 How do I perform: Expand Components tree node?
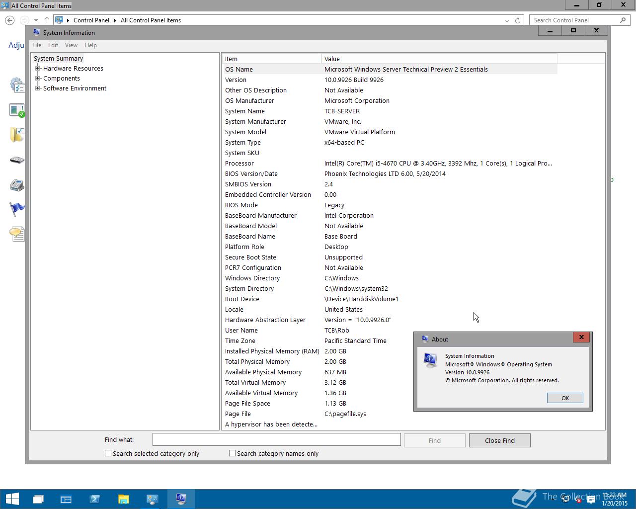coord(38,79)
